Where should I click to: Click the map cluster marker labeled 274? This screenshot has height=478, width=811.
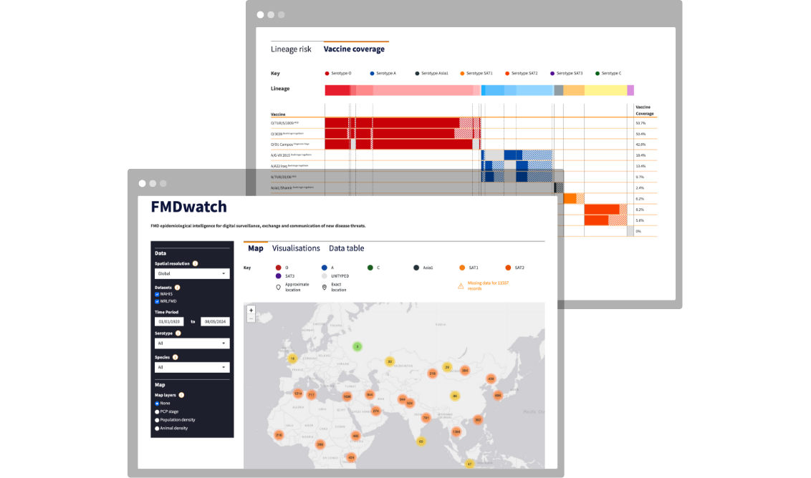click(376, 411)
